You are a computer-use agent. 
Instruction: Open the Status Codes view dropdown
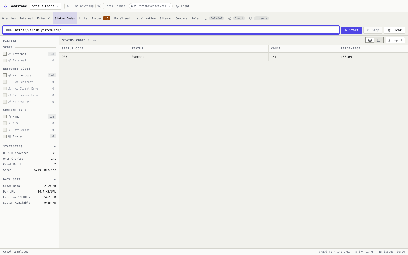click(x=45, y=6)
